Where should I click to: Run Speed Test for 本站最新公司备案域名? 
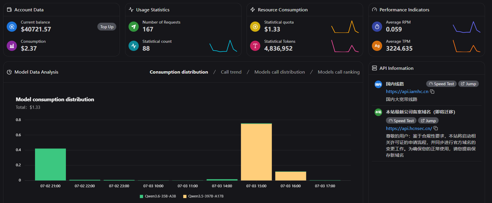(x=401, y=121)
